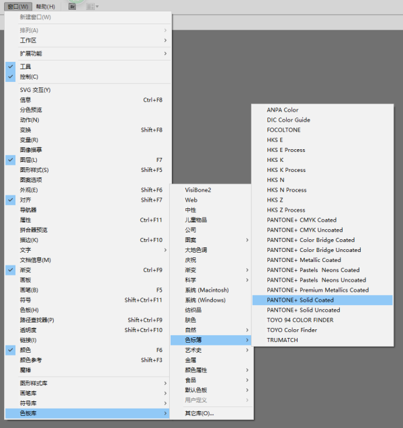Expand the 颜色属性 swatch library submenu
403x428 pixels.
[211, 370]
